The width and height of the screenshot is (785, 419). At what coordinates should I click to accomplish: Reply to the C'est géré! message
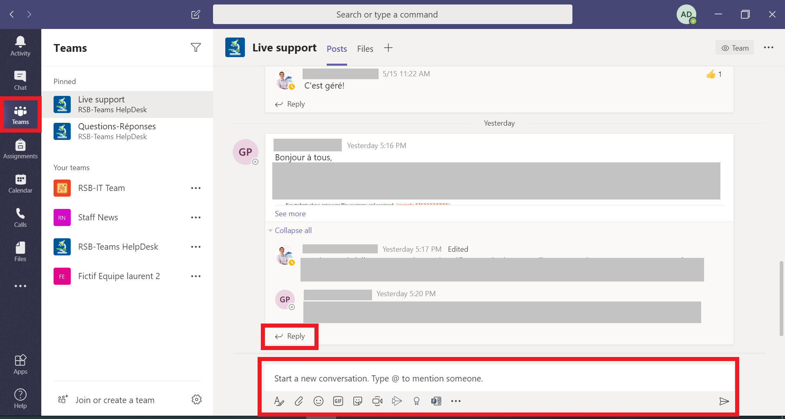290,104
